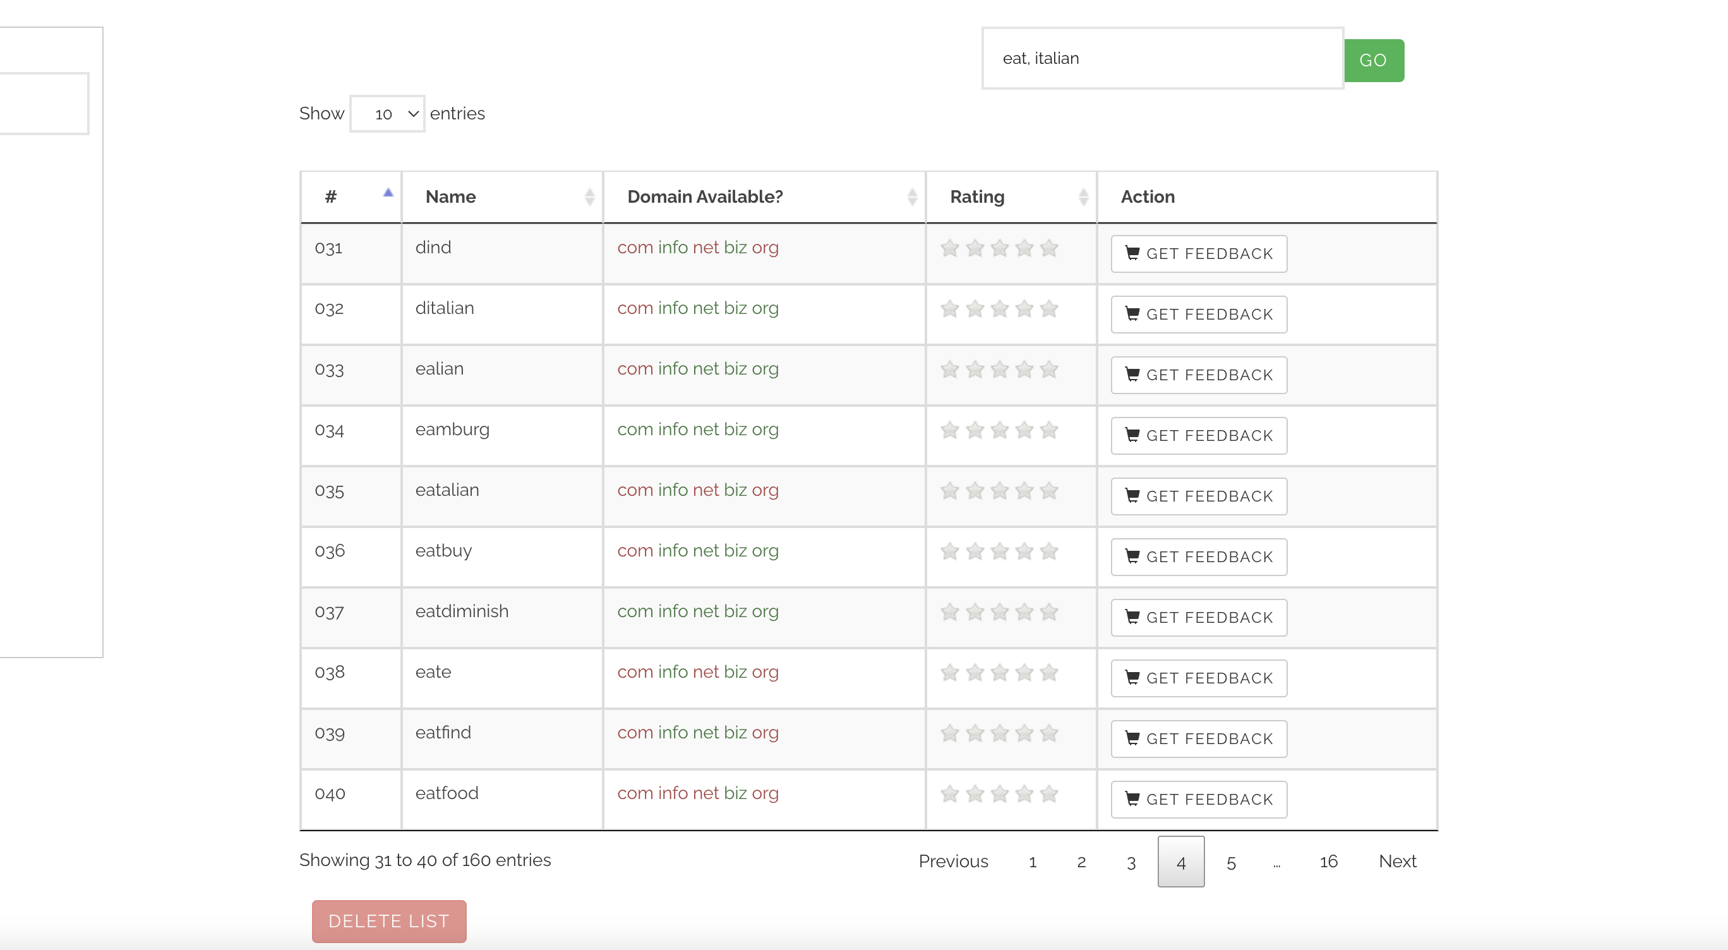Open the Show entries count dropdown

[387, 114]
